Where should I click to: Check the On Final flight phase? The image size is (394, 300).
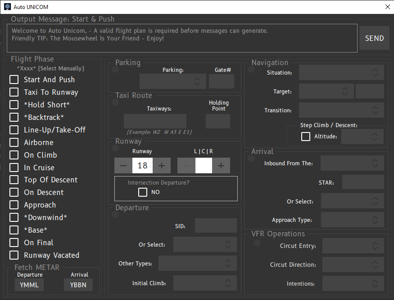pos(14,243)
